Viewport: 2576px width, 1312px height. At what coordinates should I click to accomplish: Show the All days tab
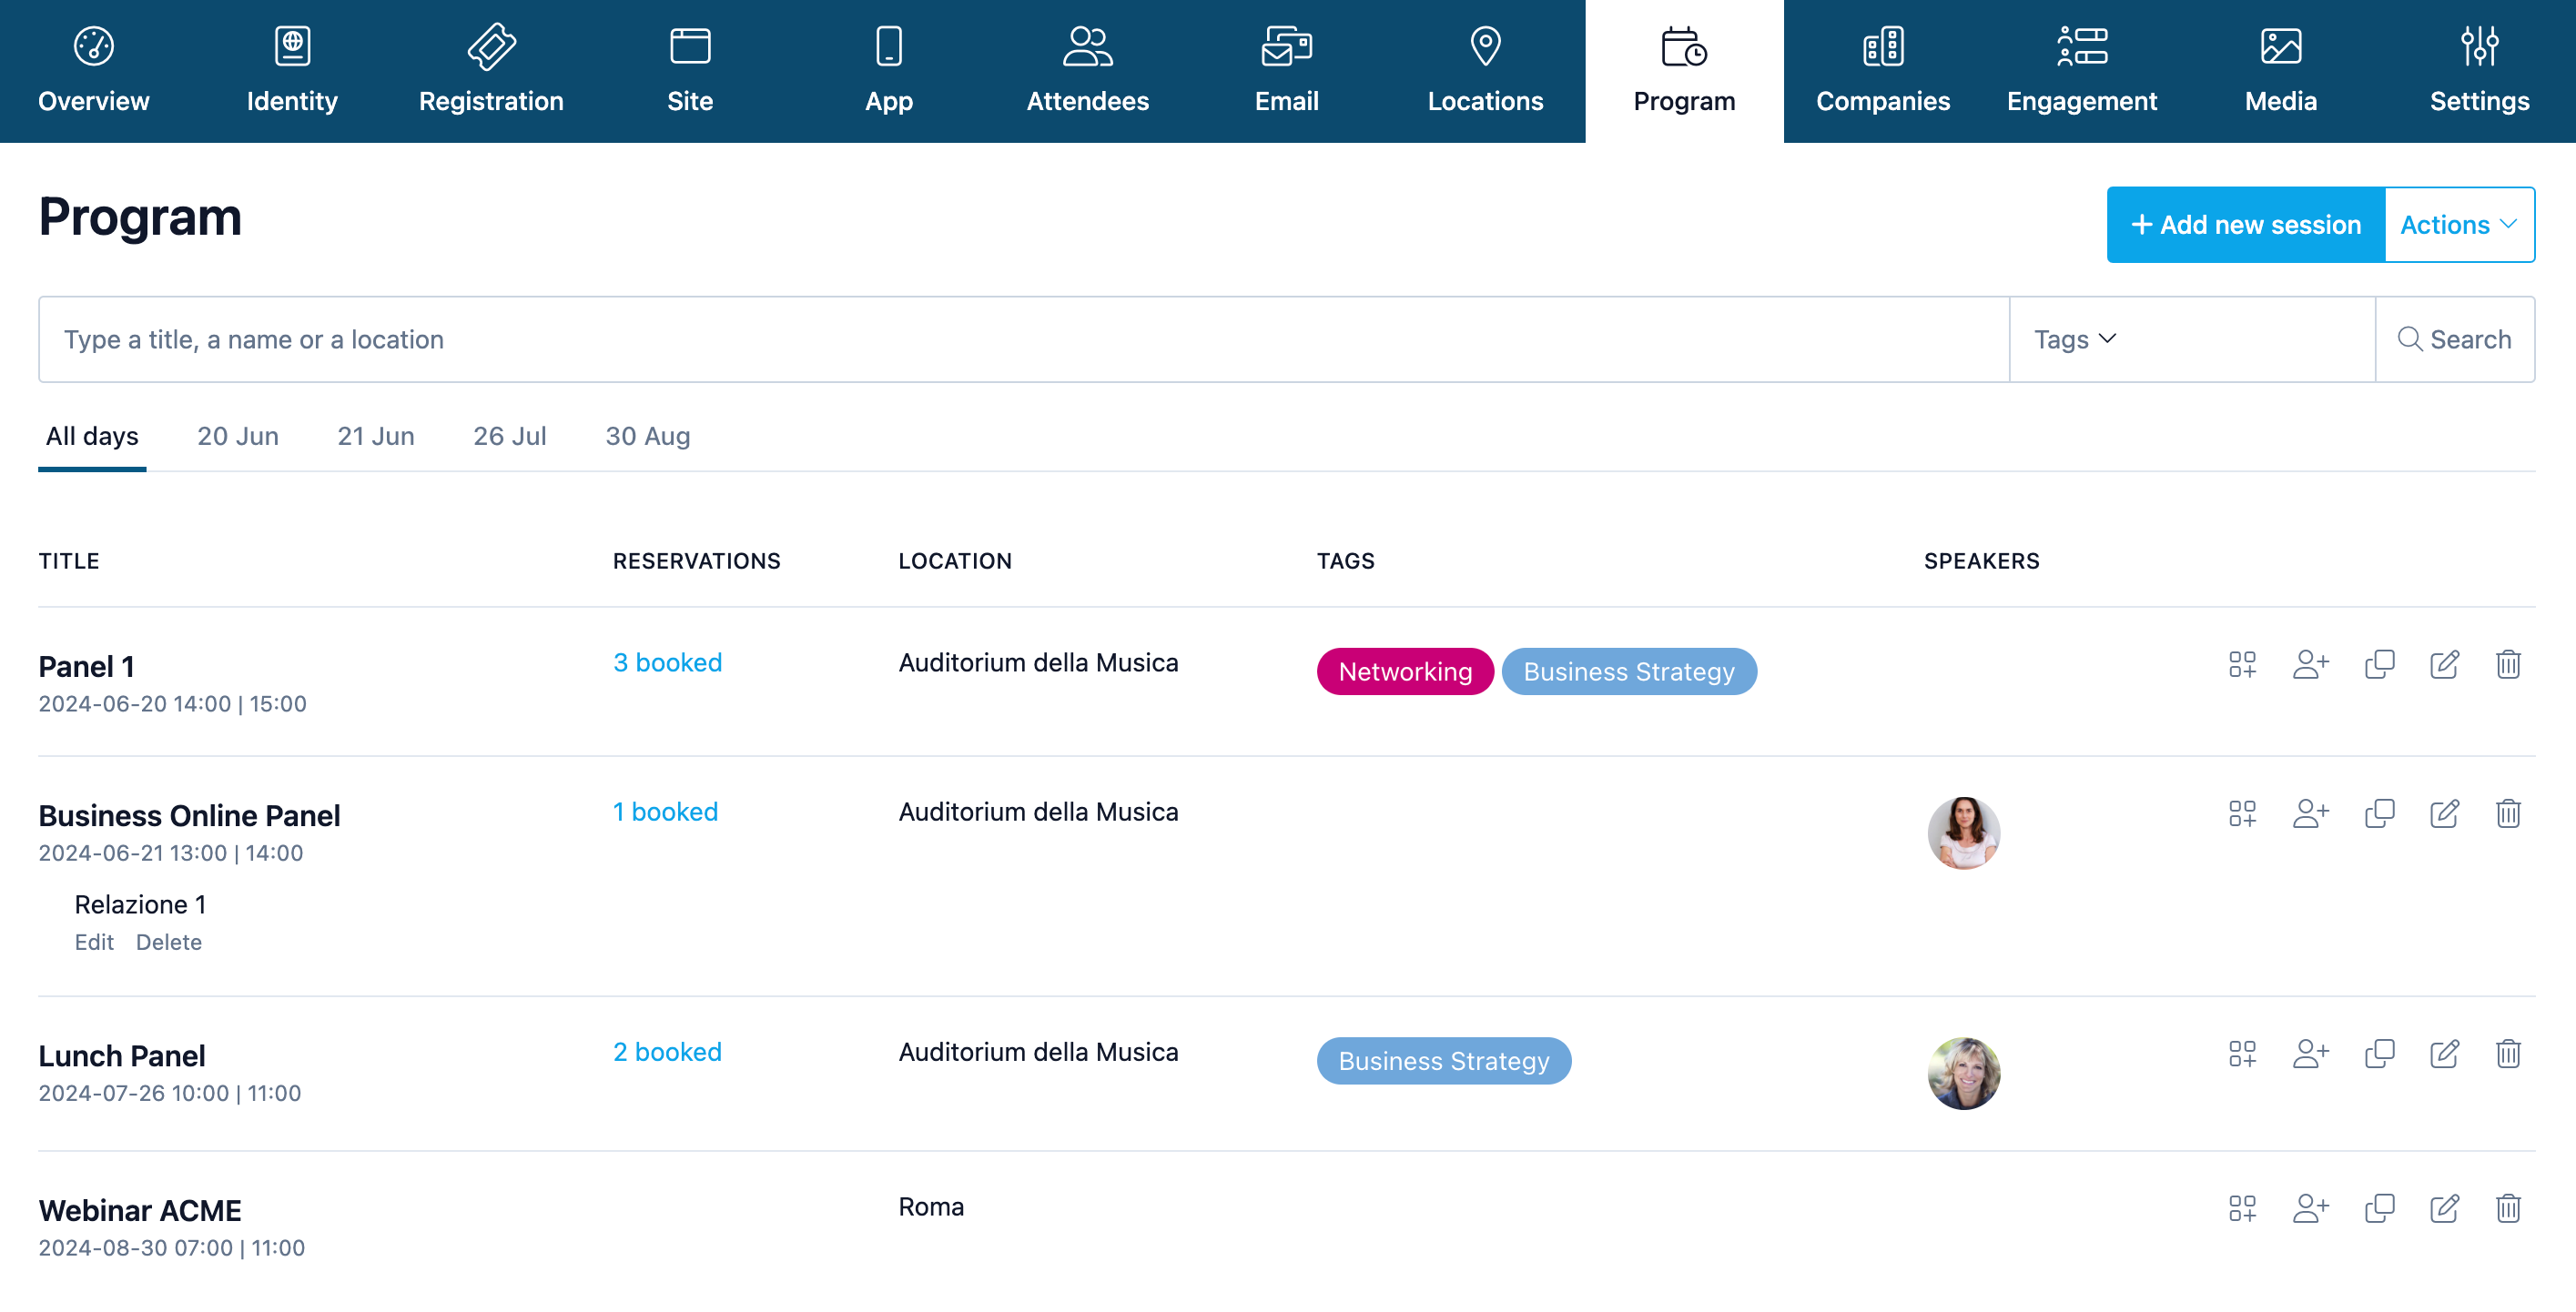[92, 437]
